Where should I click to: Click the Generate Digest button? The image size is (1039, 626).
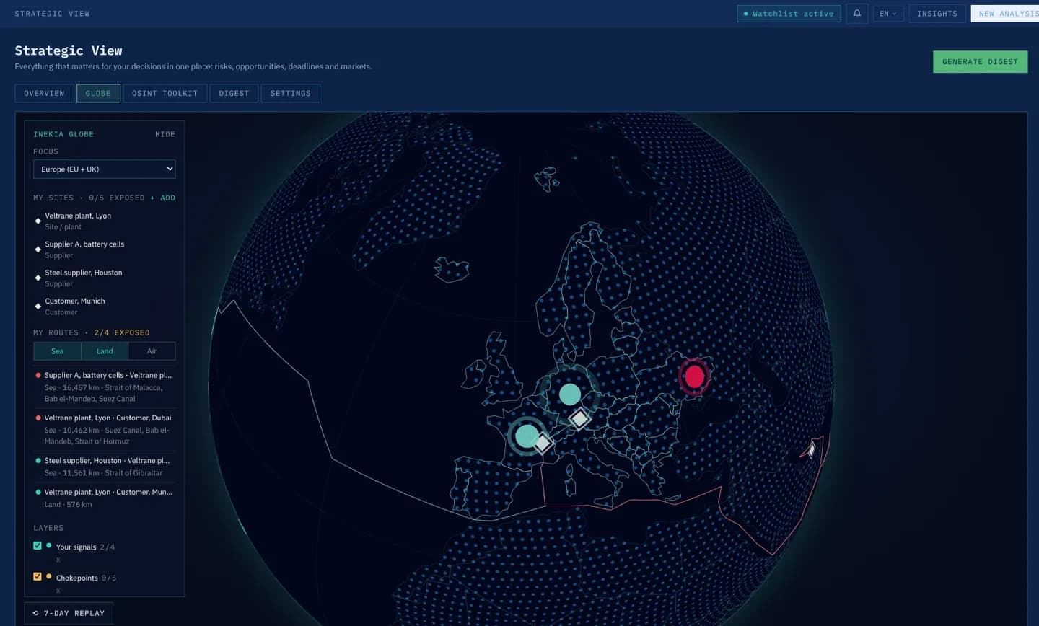click(x=980, y=62)
